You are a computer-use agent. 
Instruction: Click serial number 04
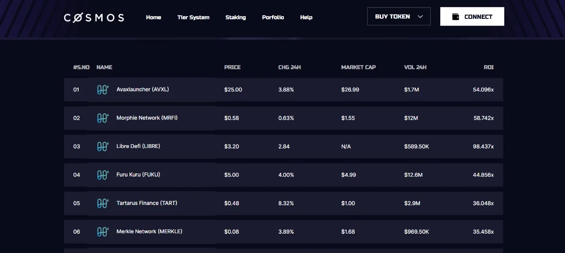[77, 175]
